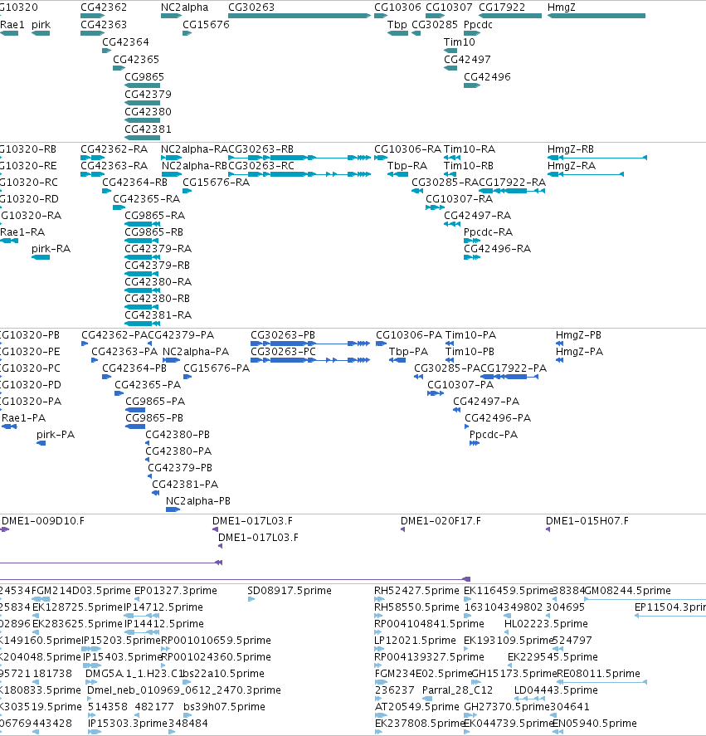
Task: Click the CG30263-PC protein label
Action: pos(283,352)
